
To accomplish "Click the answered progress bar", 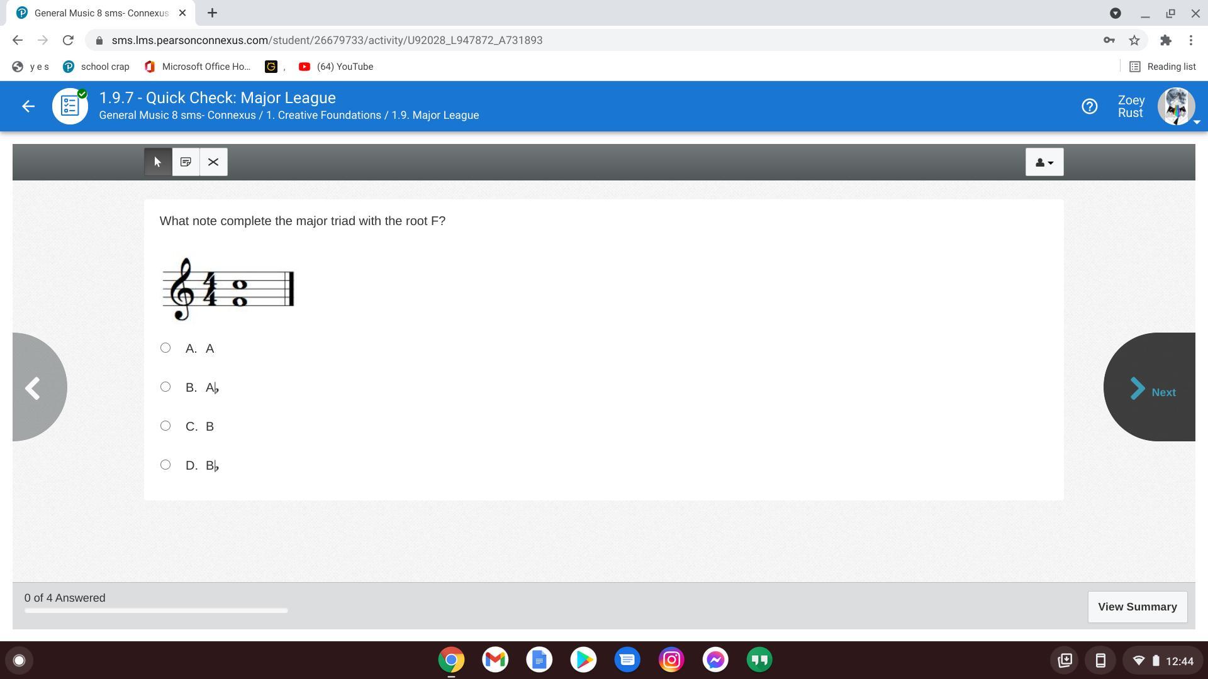I will (156, 610).
